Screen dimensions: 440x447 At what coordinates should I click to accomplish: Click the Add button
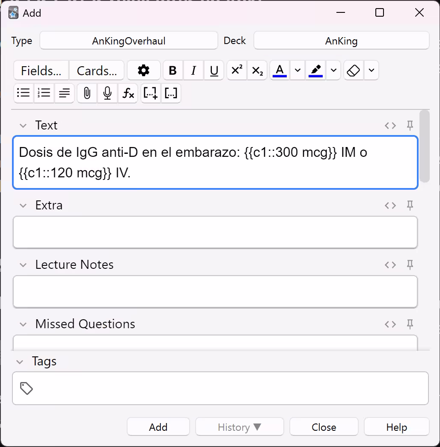pyautogui.click(x=158, y=427)
